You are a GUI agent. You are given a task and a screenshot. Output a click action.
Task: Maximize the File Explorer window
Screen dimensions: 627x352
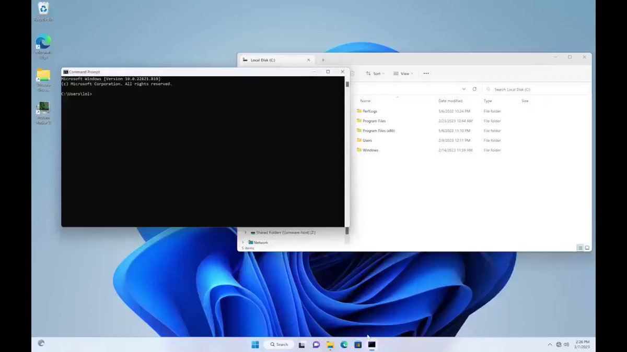[570, 57]
